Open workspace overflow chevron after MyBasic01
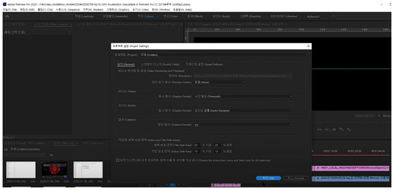Viewport: 394px width, 190px height. 334,16
